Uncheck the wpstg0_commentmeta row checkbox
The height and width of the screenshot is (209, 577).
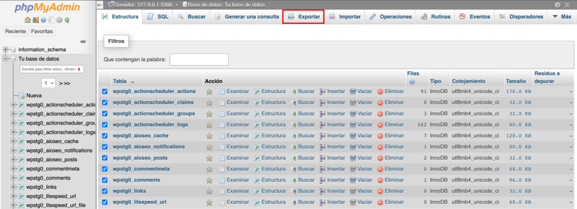(x=104, y=169)
